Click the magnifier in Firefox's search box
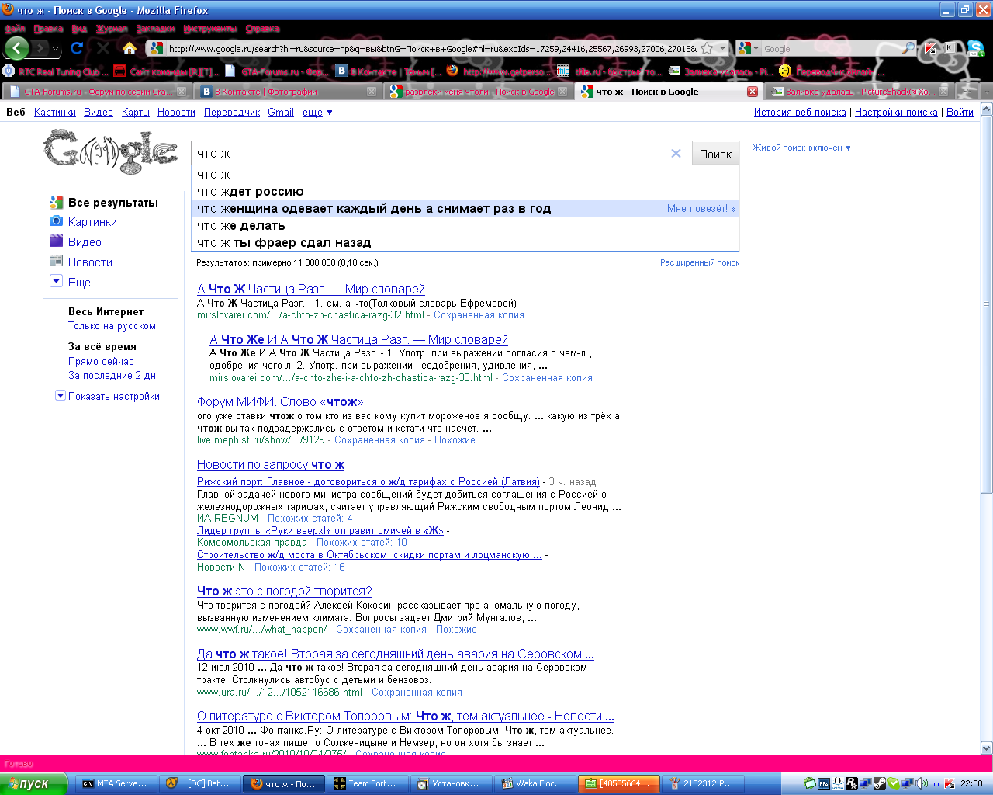993x795 pixels. [908, 48]
